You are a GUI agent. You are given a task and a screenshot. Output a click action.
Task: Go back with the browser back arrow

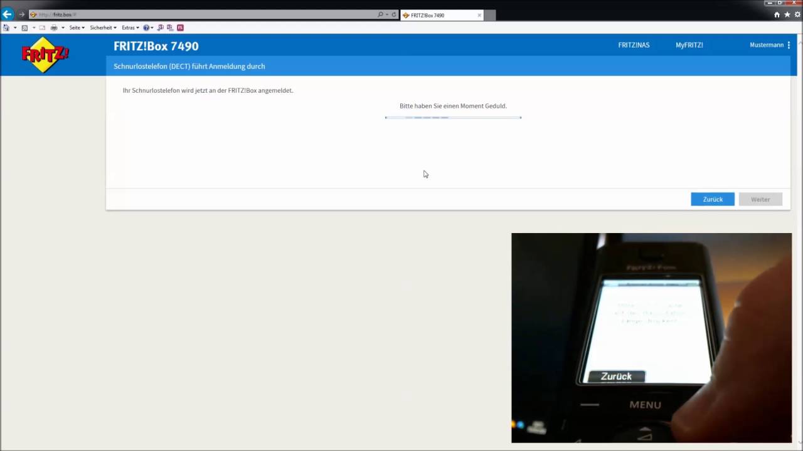8,14
